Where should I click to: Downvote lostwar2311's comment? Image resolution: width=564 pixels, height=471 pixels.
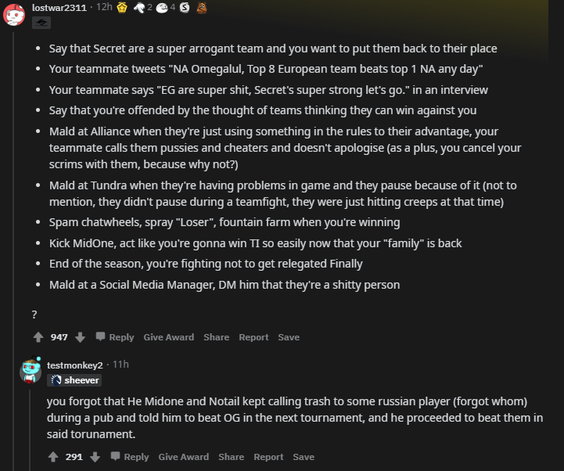click(81, 337)
